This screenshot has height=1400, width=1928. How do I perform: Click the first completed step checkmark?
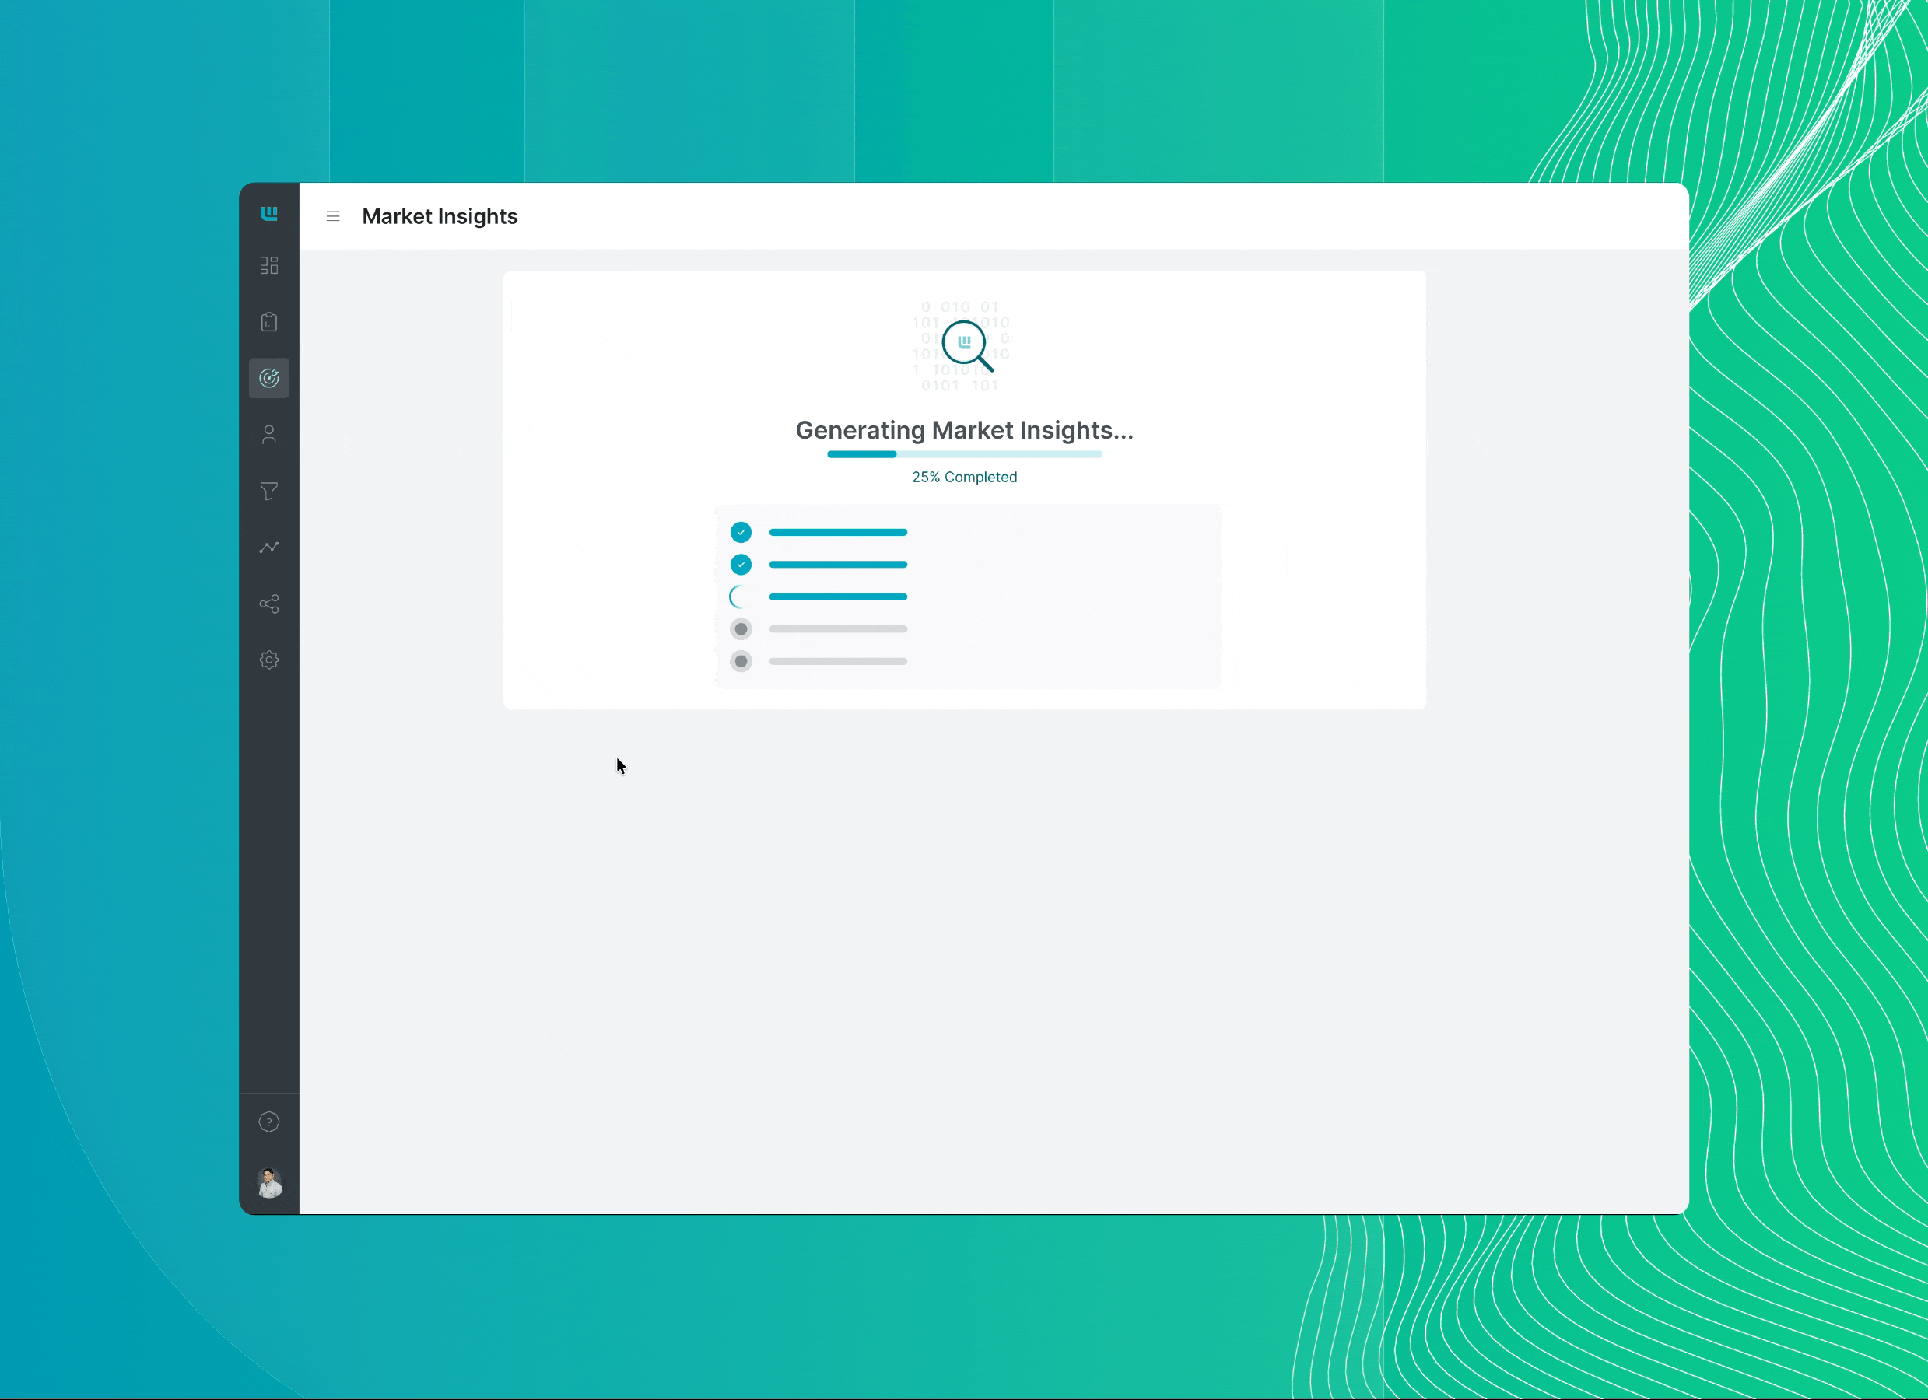pos(741,533)
